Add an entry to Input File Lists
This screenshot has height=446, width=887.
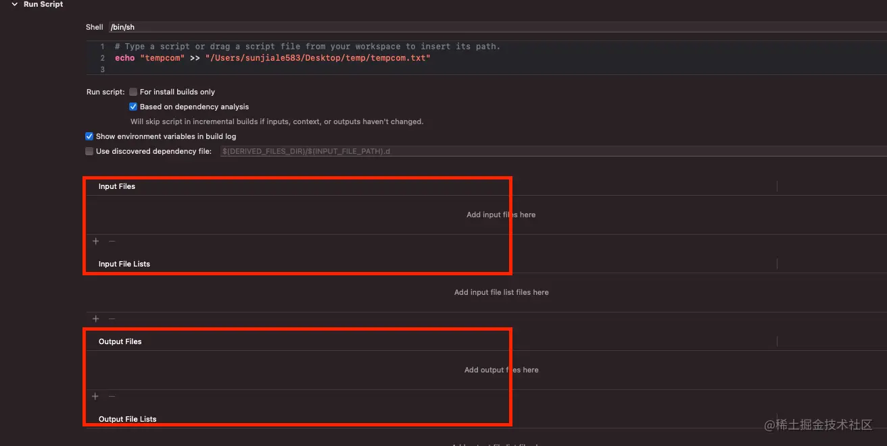95,318
